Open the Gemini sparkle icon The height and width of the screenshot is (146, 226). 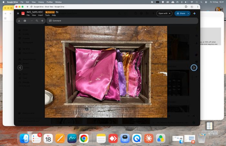pyautogui.click(x=194, y=14)
